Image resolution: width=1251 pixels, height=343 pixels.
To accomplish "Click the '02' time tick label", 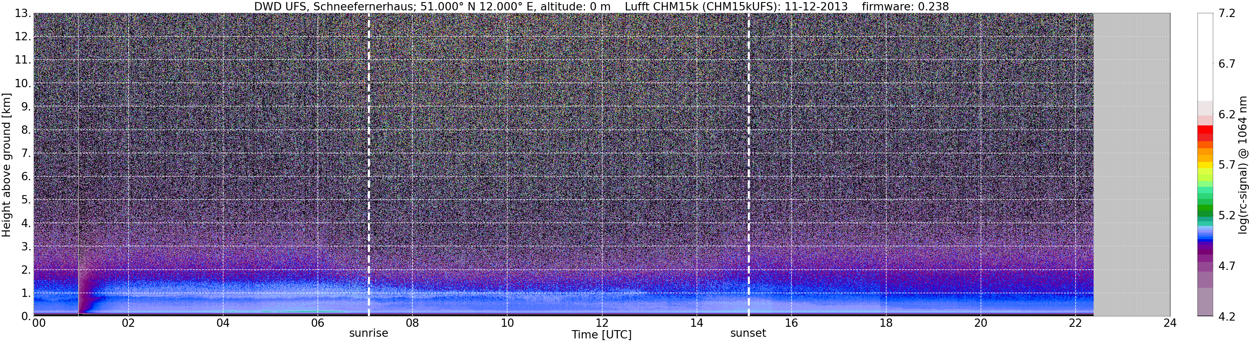I will (x=128, y=323).
